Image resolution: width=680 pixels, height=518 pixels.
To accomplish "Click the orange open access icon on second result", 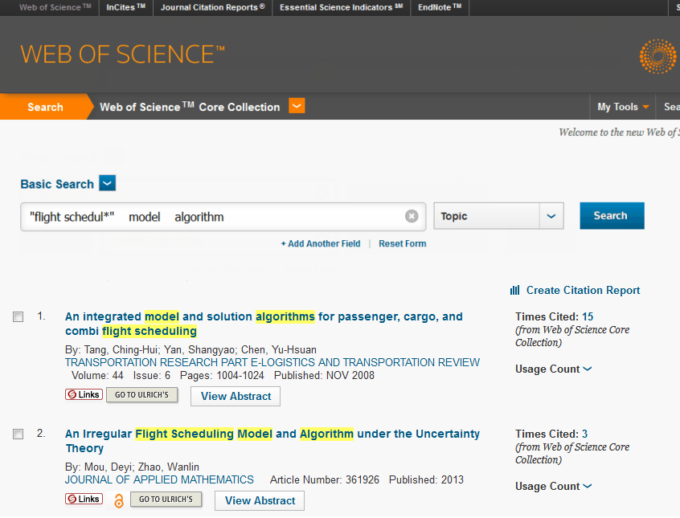I will (x=119, y=500).
